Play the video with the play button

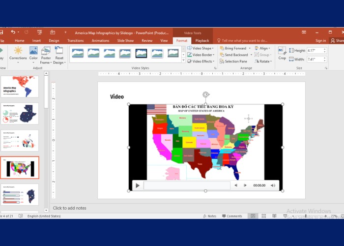click(138, 185)
